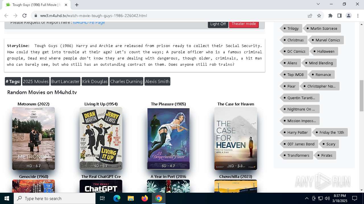Click the Task View taskbar icon
The height and width of the screenshot is (204, 364).
tap(102, 198)
